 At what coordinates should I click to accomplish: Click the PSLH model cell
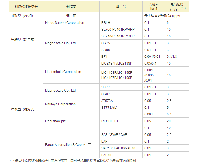point(121,23)
